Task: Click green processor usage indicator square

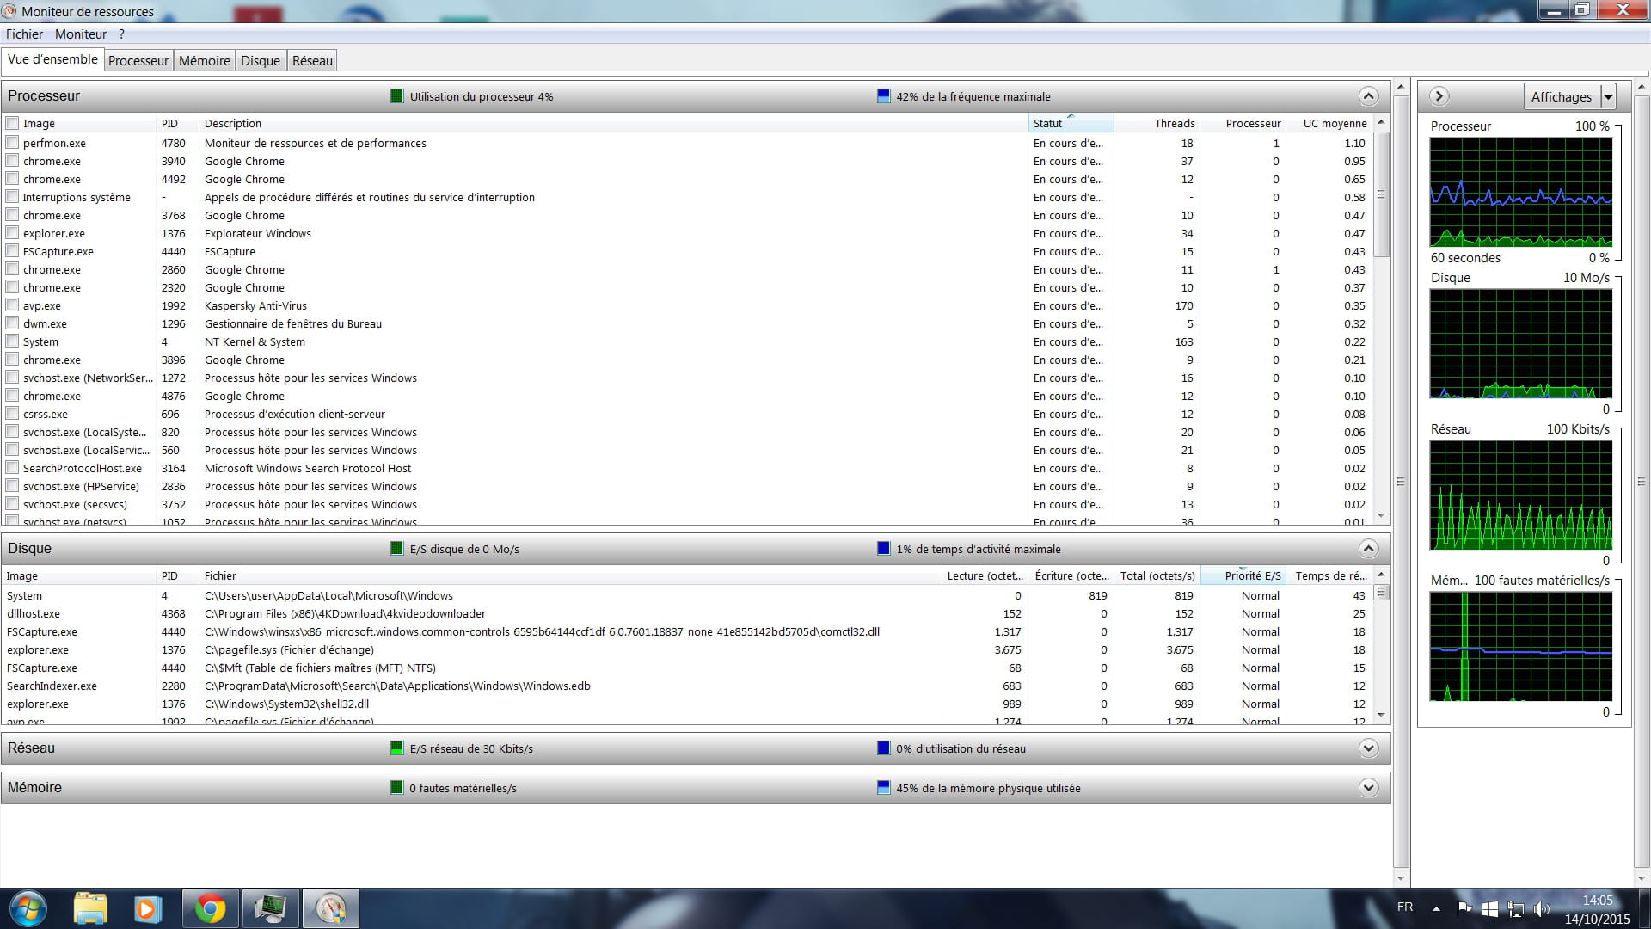Action: click(x=396, y=96)
